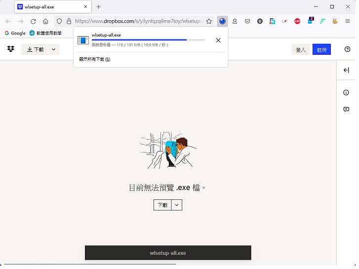Click the bottom wlsetup-all.exe file name bar
359x269 pixels.
pos(168,253)
